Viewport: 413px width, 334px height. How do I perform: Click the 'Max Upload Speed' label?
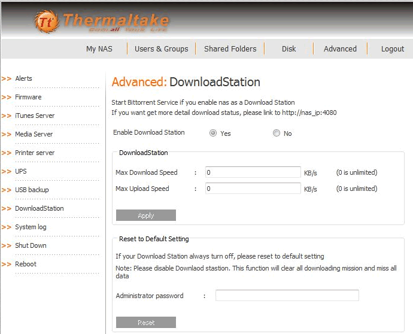coord(142,189)
